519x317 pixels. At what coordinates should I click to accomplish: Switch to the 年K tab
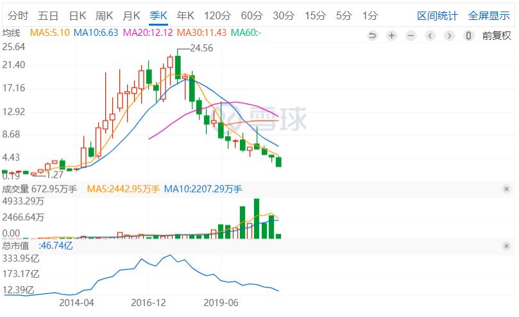pyautogui.click(x=185, y=15)
